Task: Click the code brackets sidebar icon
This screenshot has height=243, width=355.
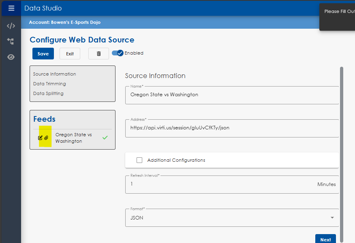Action: [x=11, y=26]
